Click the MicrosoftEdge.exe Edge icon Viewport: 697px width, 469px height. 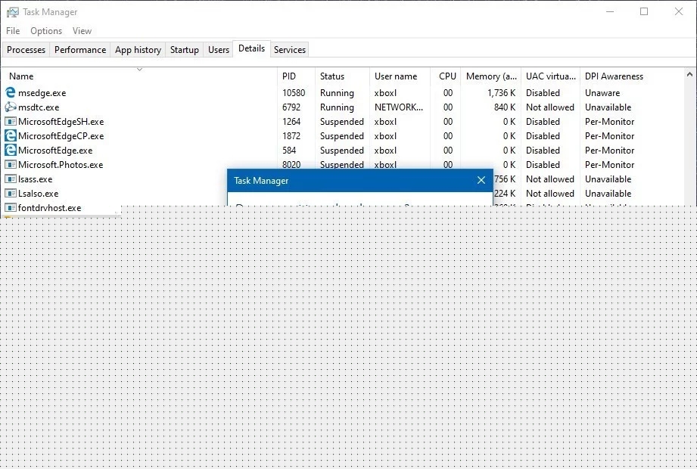11,150
